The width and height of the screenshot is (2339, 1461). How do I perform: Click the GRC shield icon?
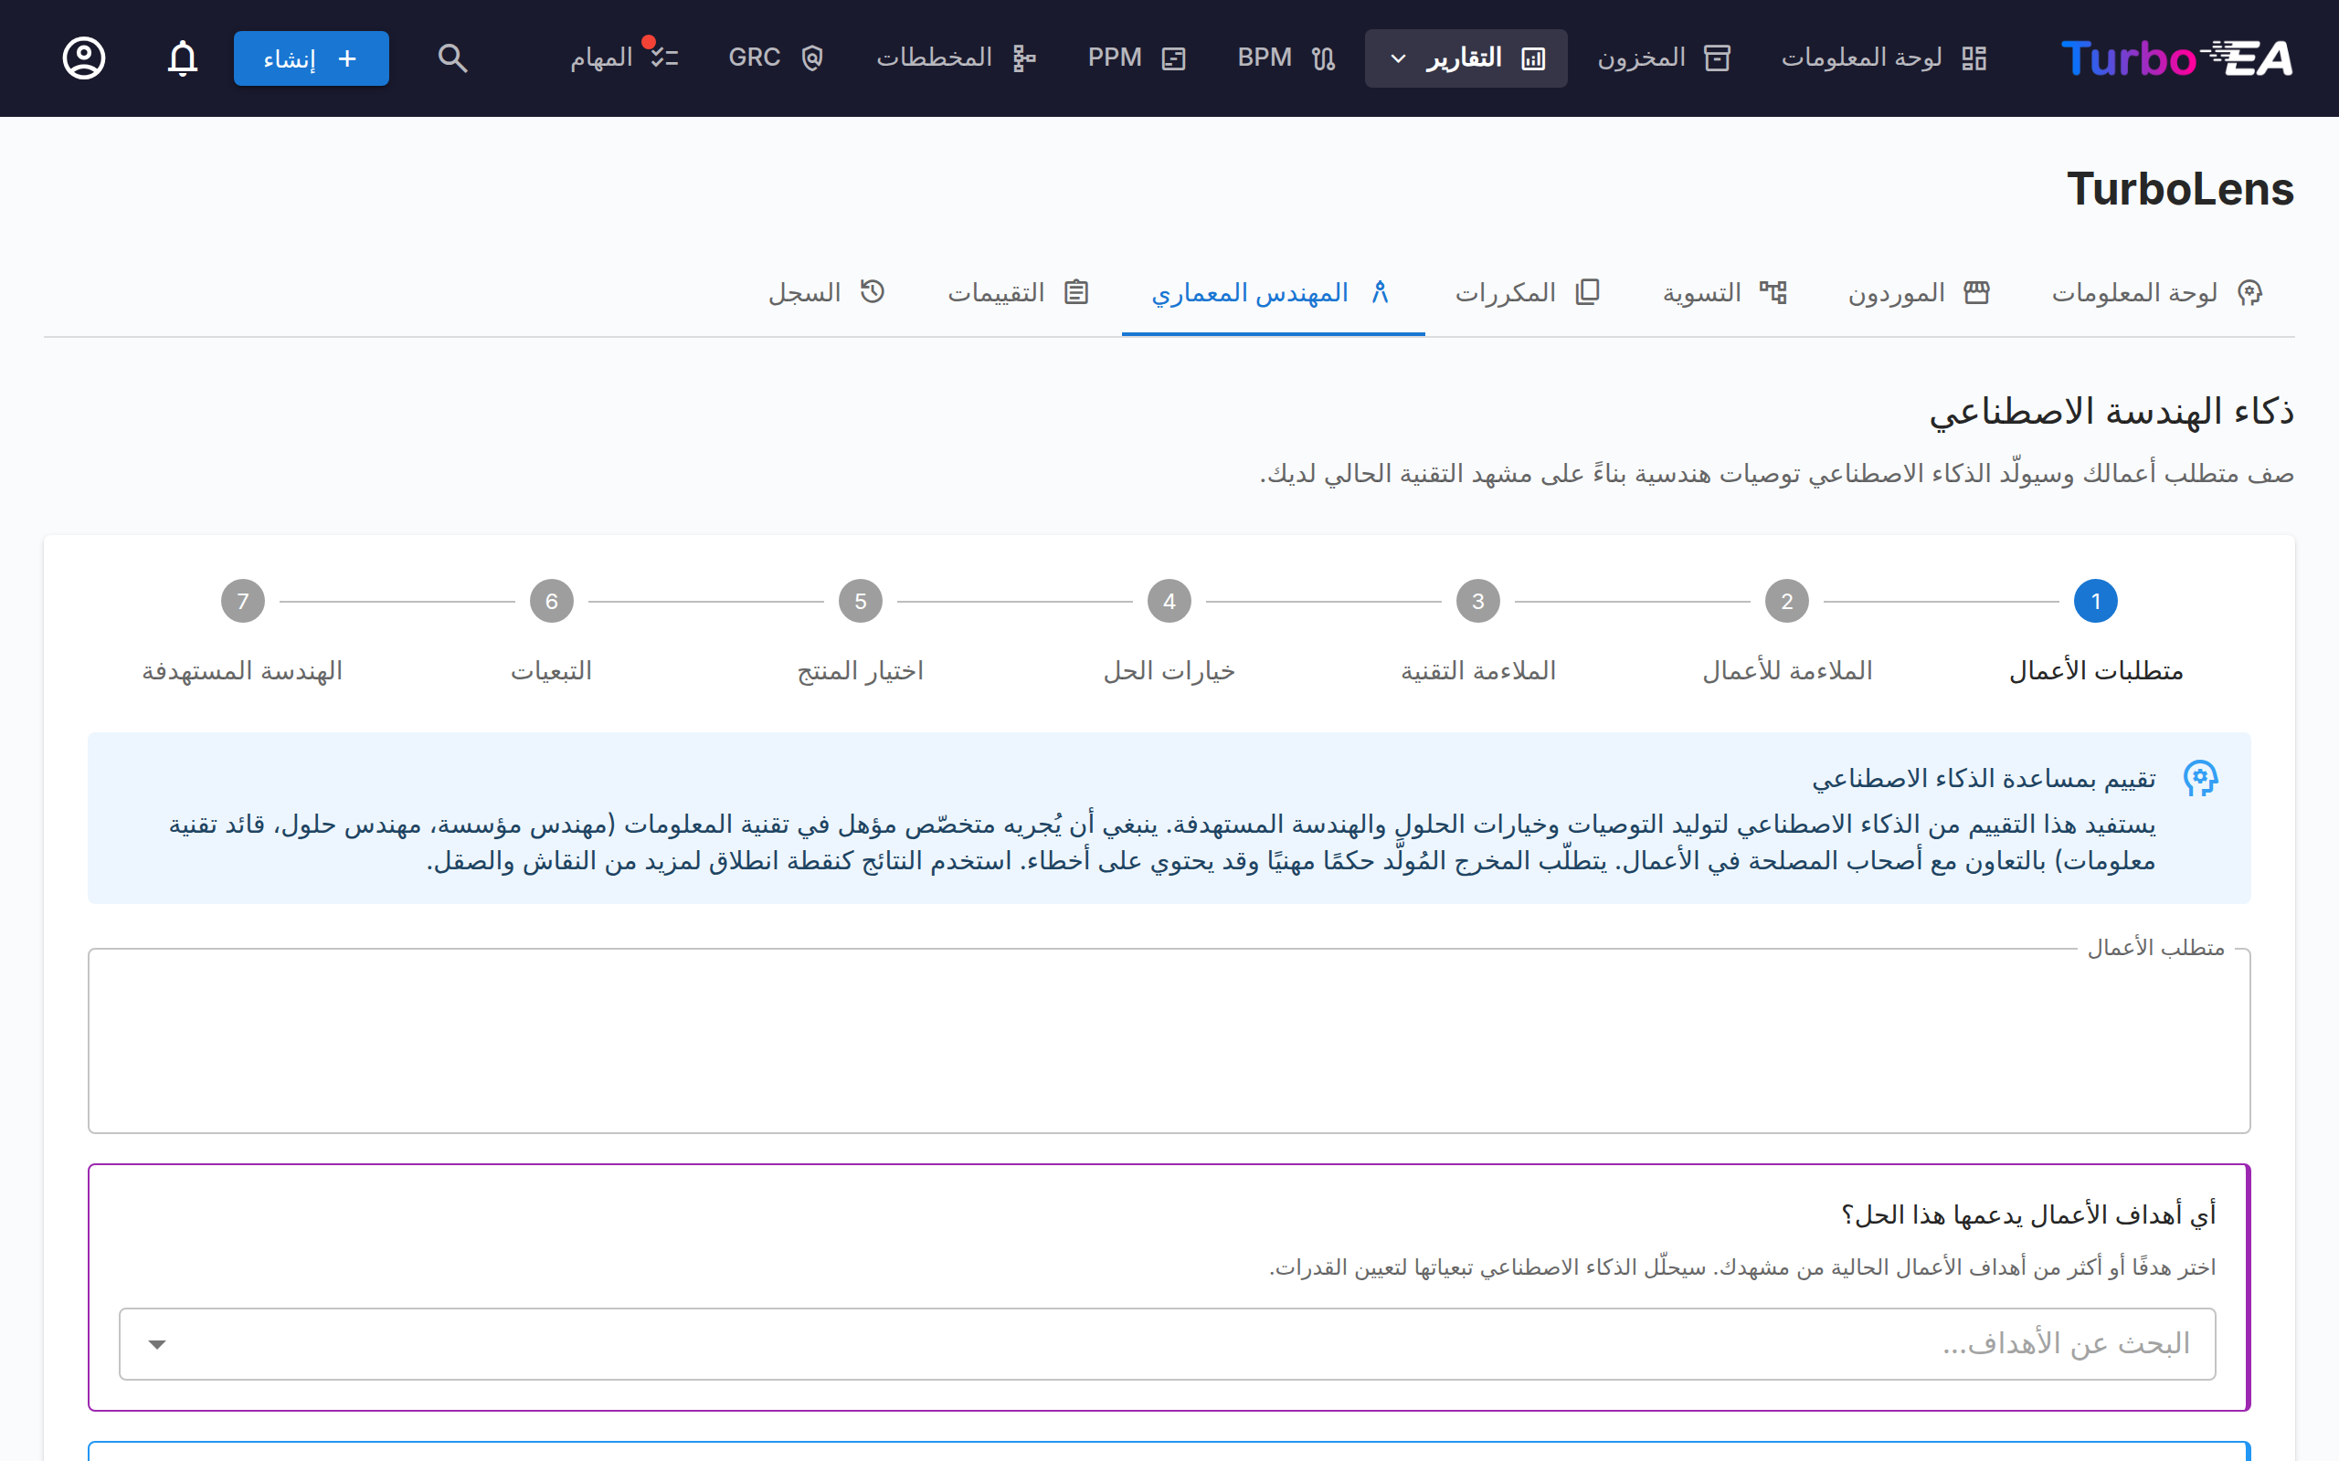(812, 58)
